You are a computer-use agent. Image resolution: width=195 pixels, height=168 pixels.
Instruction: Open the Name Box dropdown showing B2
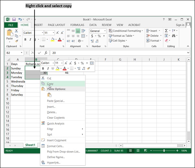tap(21, 53)
